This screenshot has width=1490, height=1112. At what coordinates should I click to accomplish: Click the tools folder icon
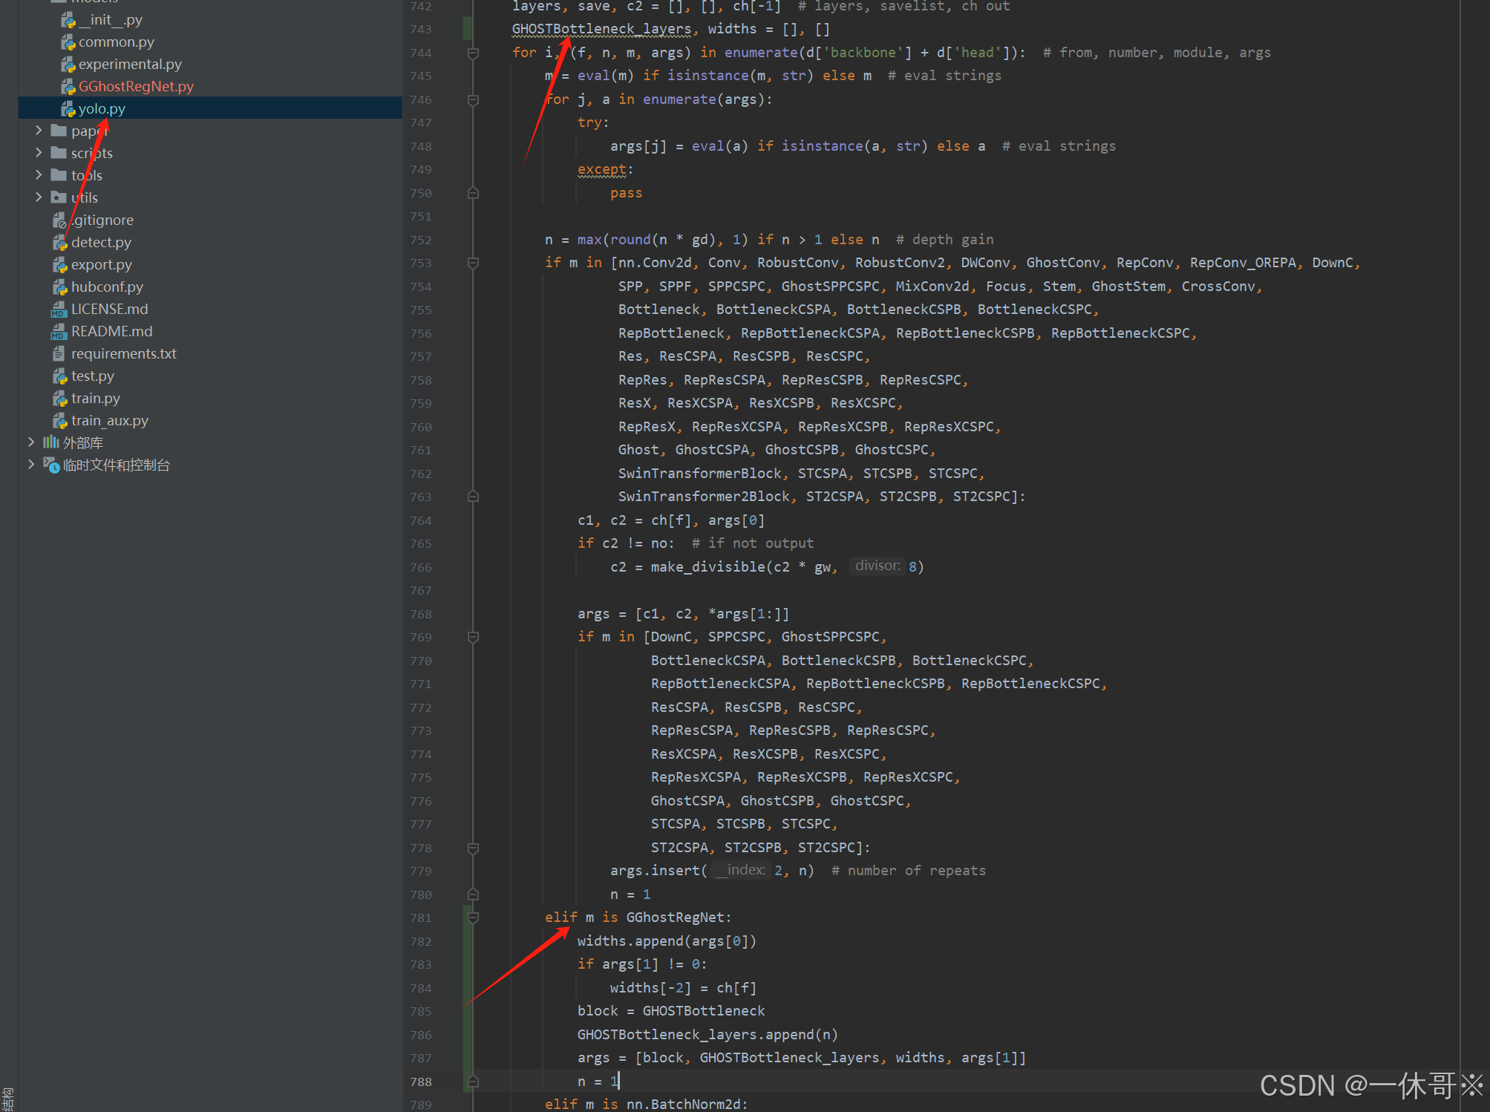point(59,175)
